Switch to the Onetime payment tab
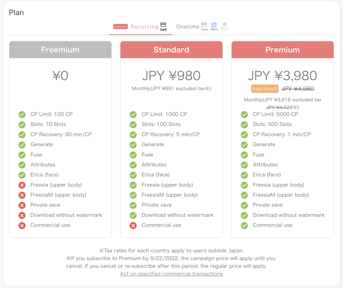 188,27
